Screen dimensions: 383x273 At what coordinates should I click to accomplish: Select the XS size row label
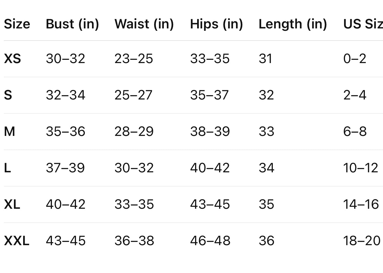tap(12, 59)
